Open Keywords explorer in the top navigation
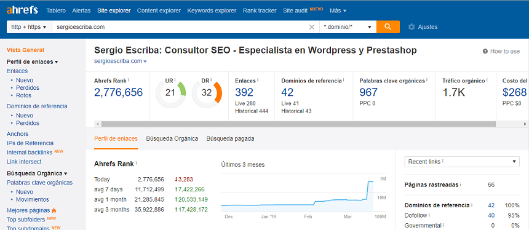529x230 pixels. tap(212, 10)
